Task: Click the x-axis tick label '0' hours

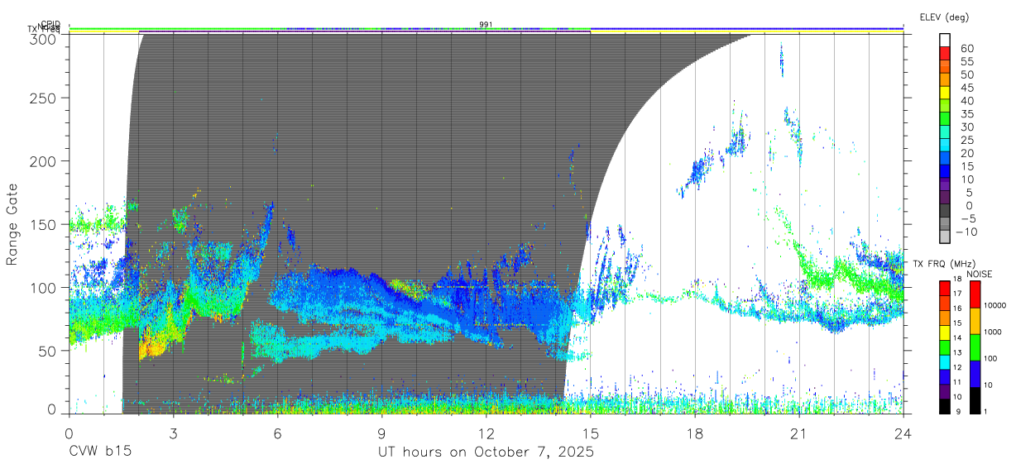Action: [x=69, y=433]
